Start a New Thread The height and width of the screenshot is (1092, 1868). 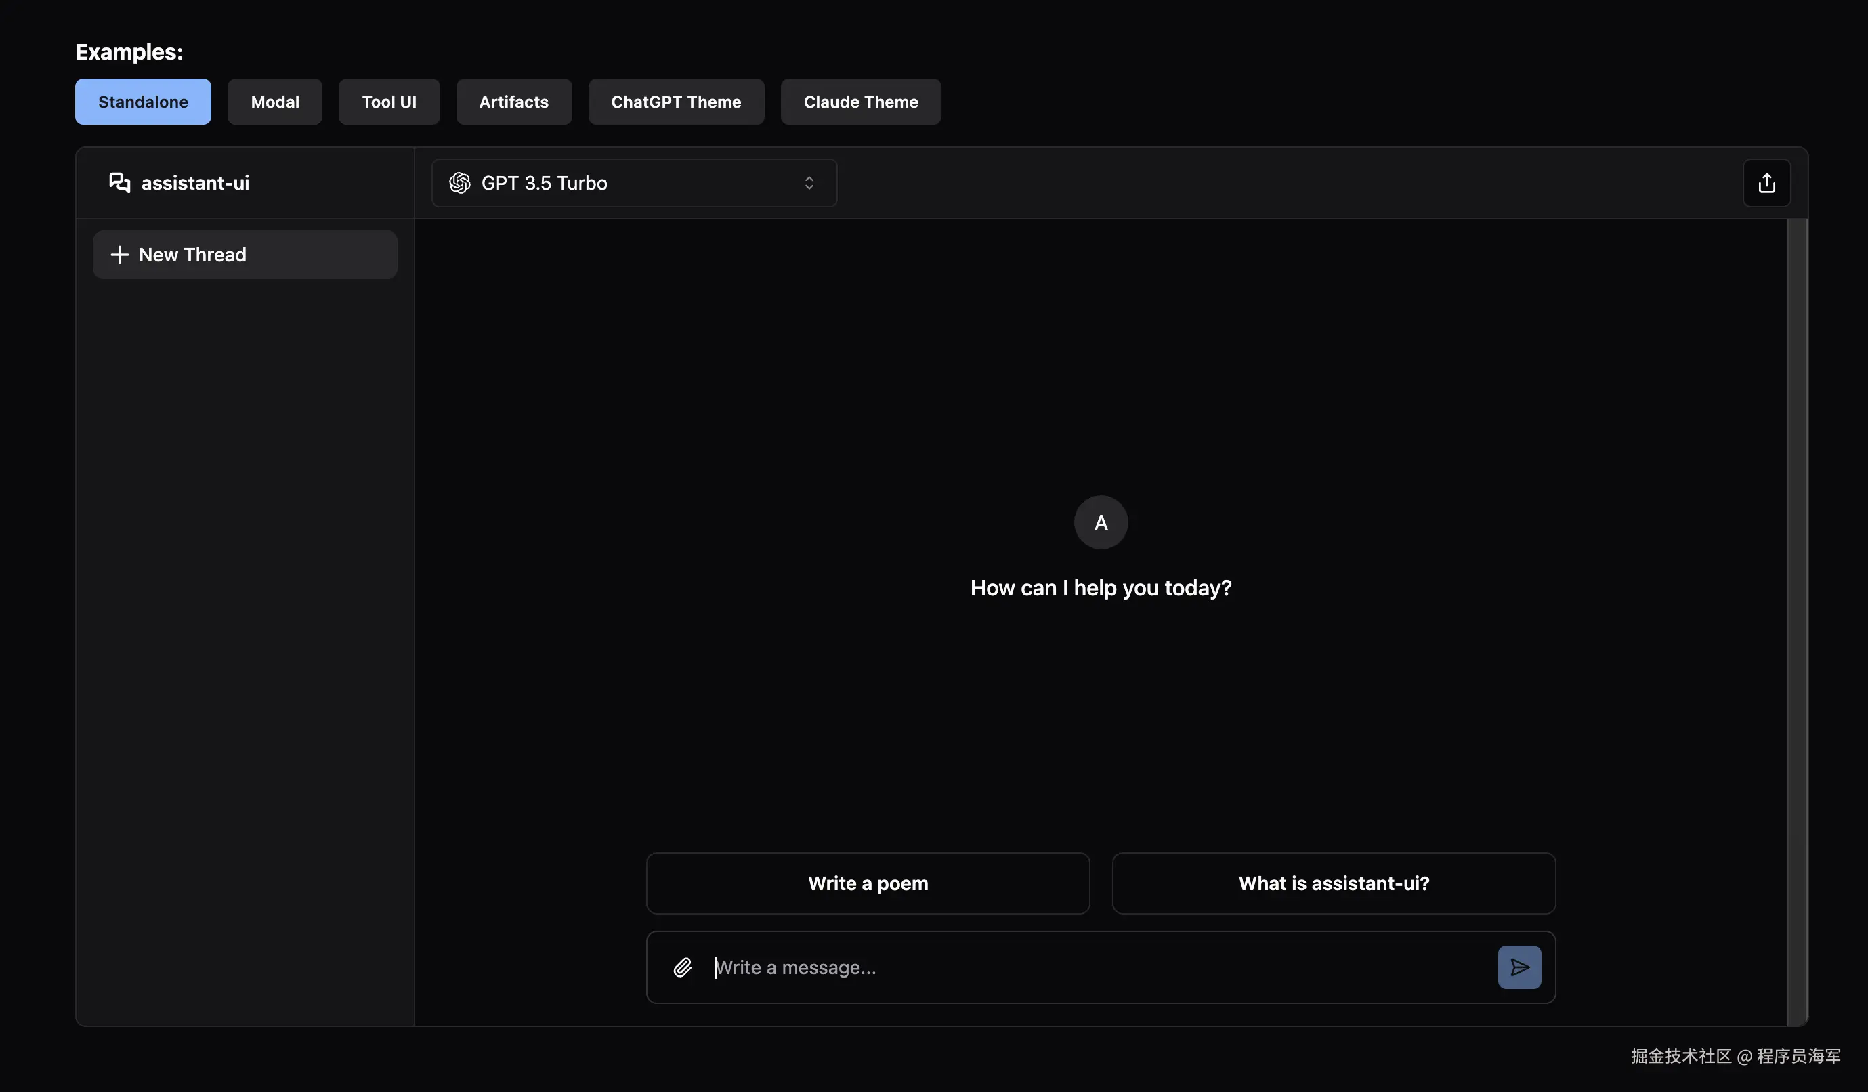coord(245,255)
